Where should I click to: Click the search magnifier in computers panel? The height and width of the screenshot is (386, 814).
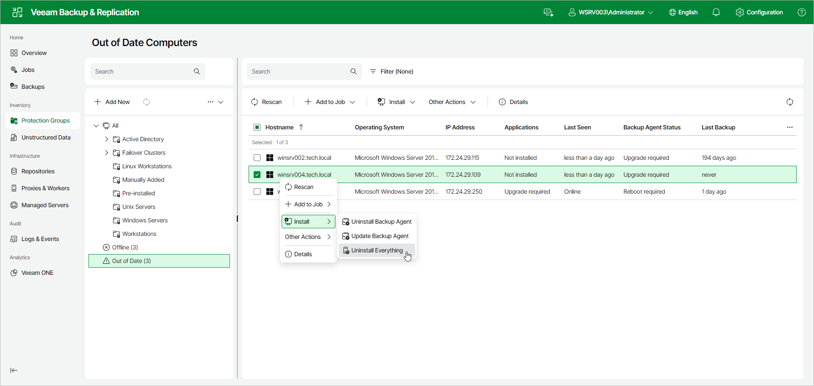point(354,71)
